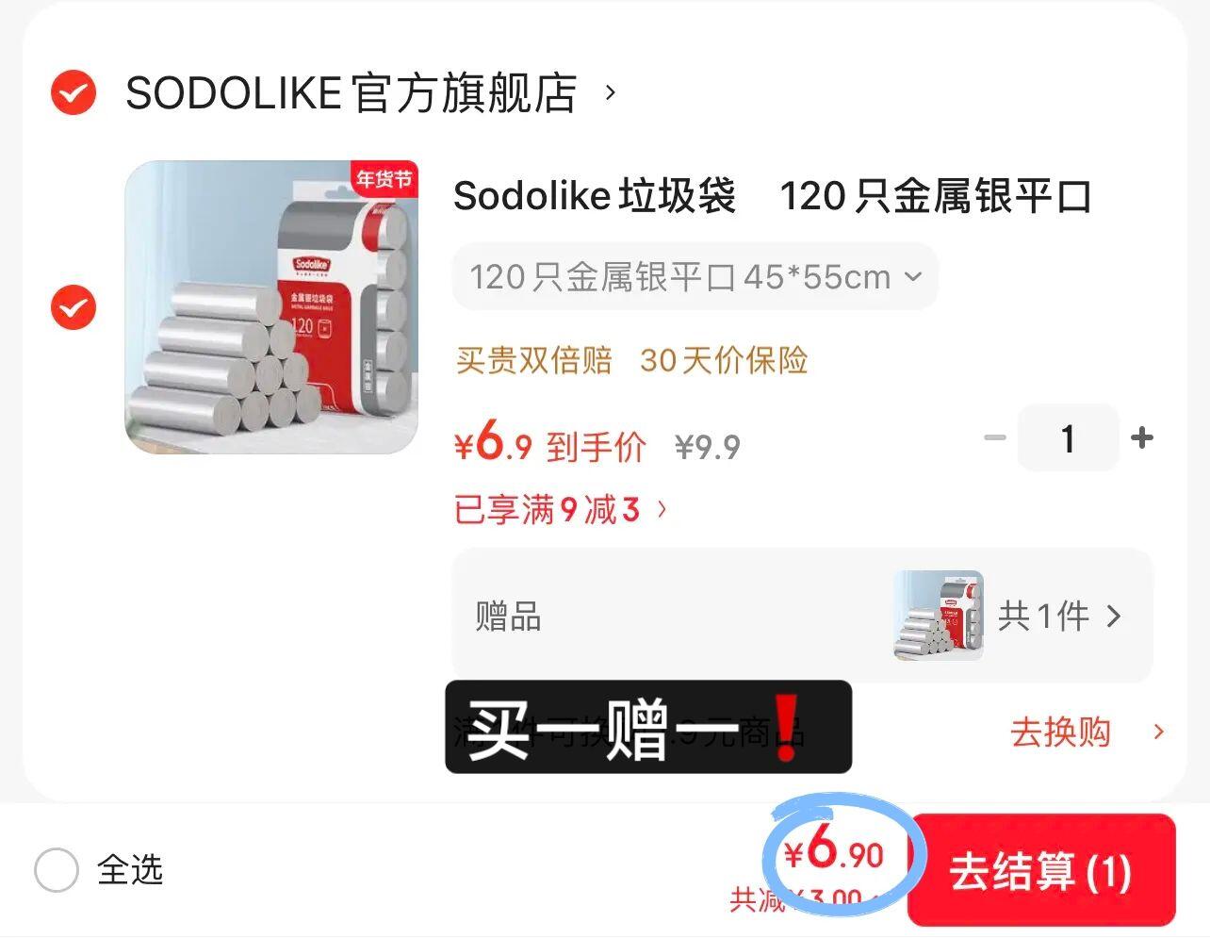The width and height of the screenshot is (1210, 938).
Task: Open product title Sodolike 垃圾袋 120只金属银平口
Action: click(x=772, y=196)
